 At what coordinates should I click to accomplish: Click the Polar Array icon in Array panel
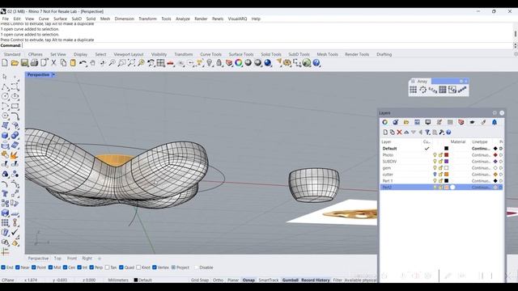422,90
